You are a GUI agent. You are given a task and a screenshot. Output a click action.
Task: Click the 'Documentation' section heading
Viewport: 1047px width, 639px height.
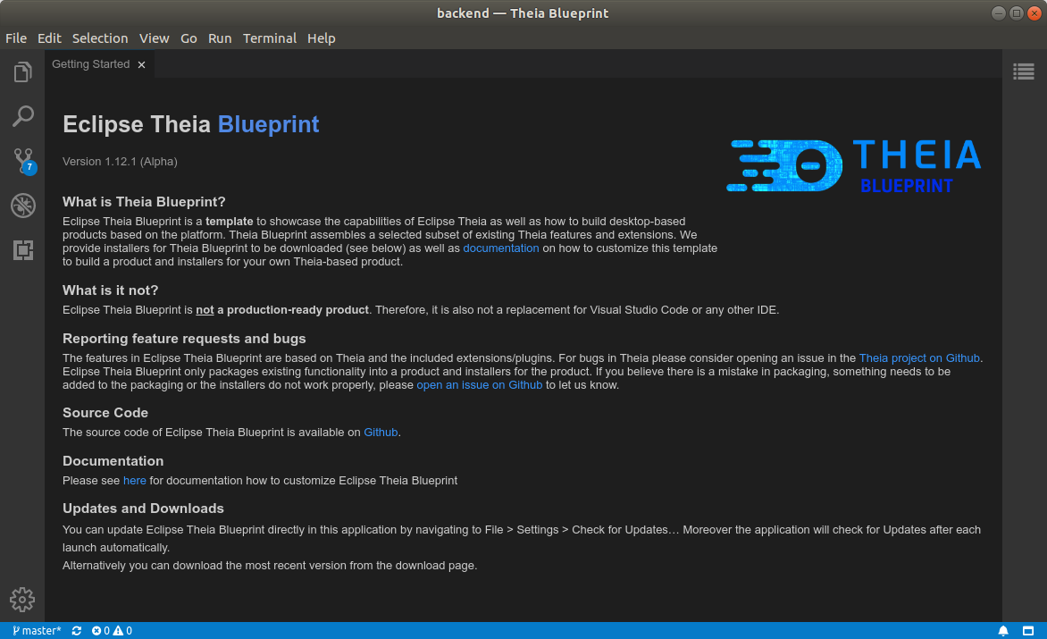coord(113,461)
